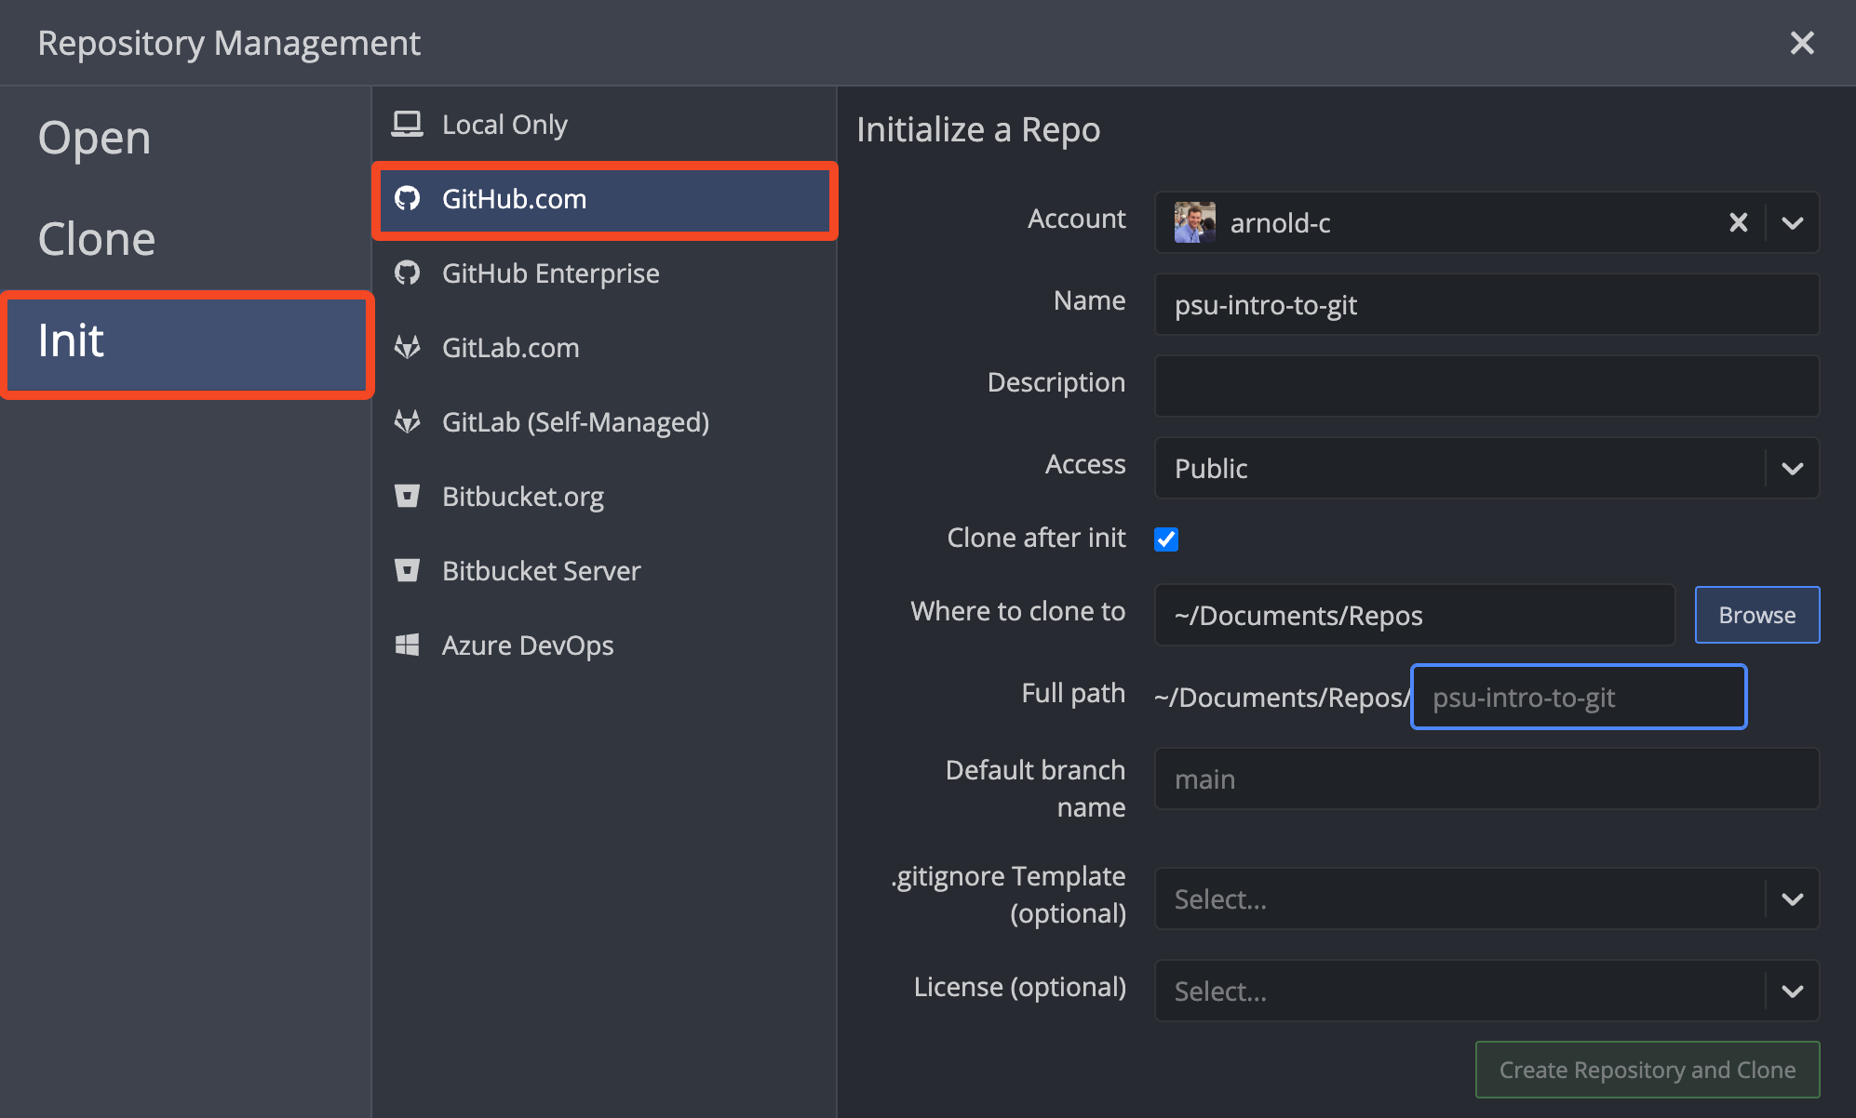Expand the License dropdown
The height and width of the screenshot is (1118, 1856).
(1793, 991)
